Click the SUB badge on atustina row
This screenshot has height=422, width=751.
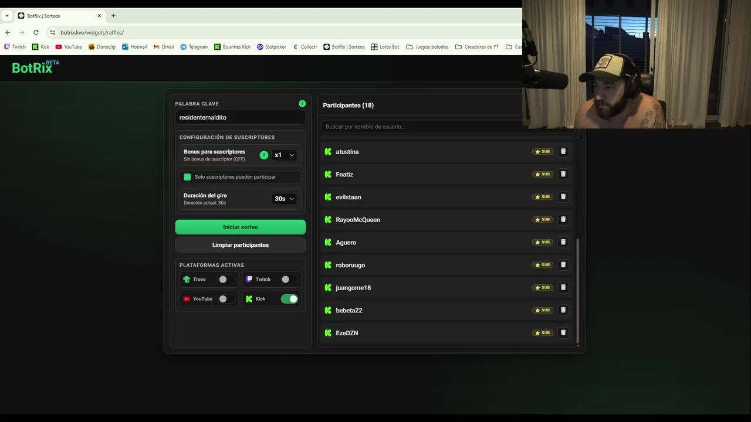click(543, 152)
